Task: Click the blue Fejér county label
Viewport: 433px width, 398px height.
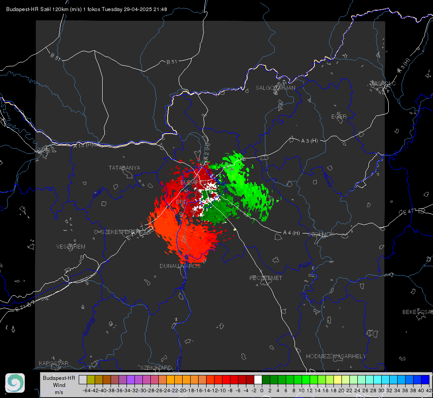Action: coord(99,193)
